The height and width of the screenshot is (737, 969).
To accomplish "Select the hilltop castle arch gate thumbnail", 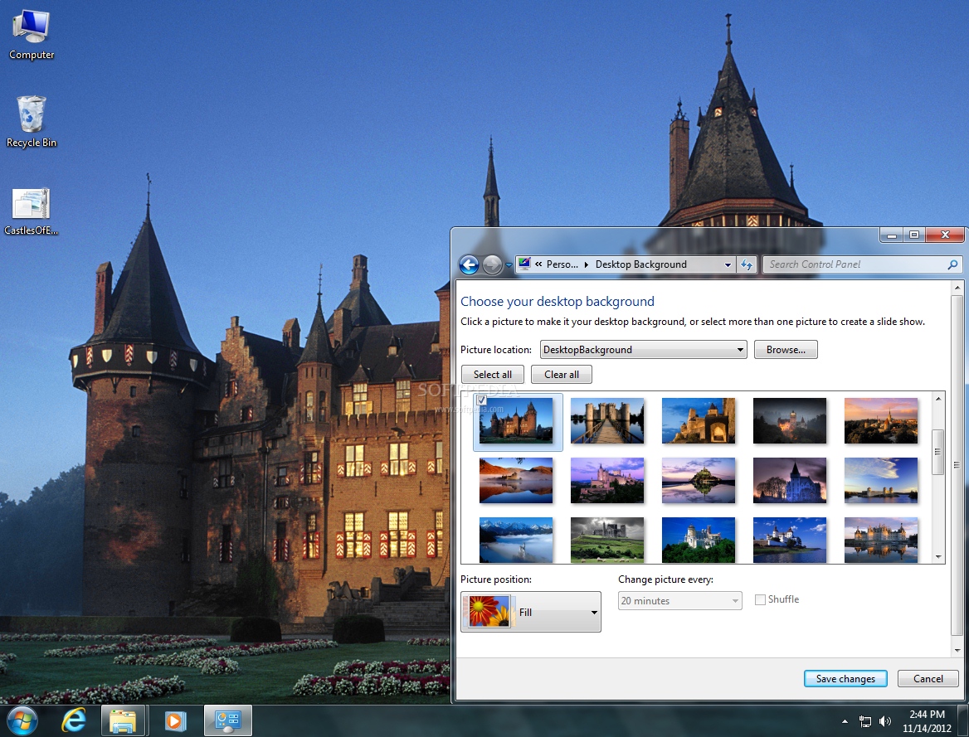I will (x=699, y=420).
